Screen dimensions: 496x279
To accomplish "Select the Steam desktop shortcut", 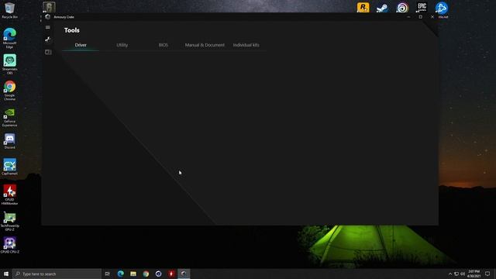I will [382, 8].
